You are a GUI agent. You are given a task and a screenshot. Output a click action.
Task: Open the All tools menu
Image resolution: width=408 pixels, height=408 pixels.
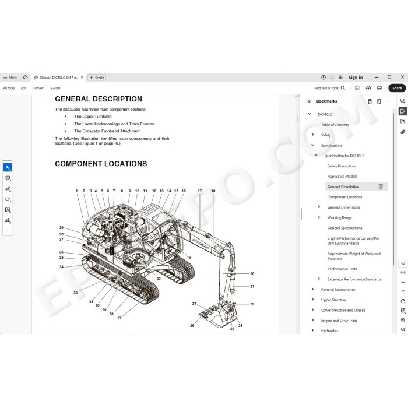[x=9, y=88]
